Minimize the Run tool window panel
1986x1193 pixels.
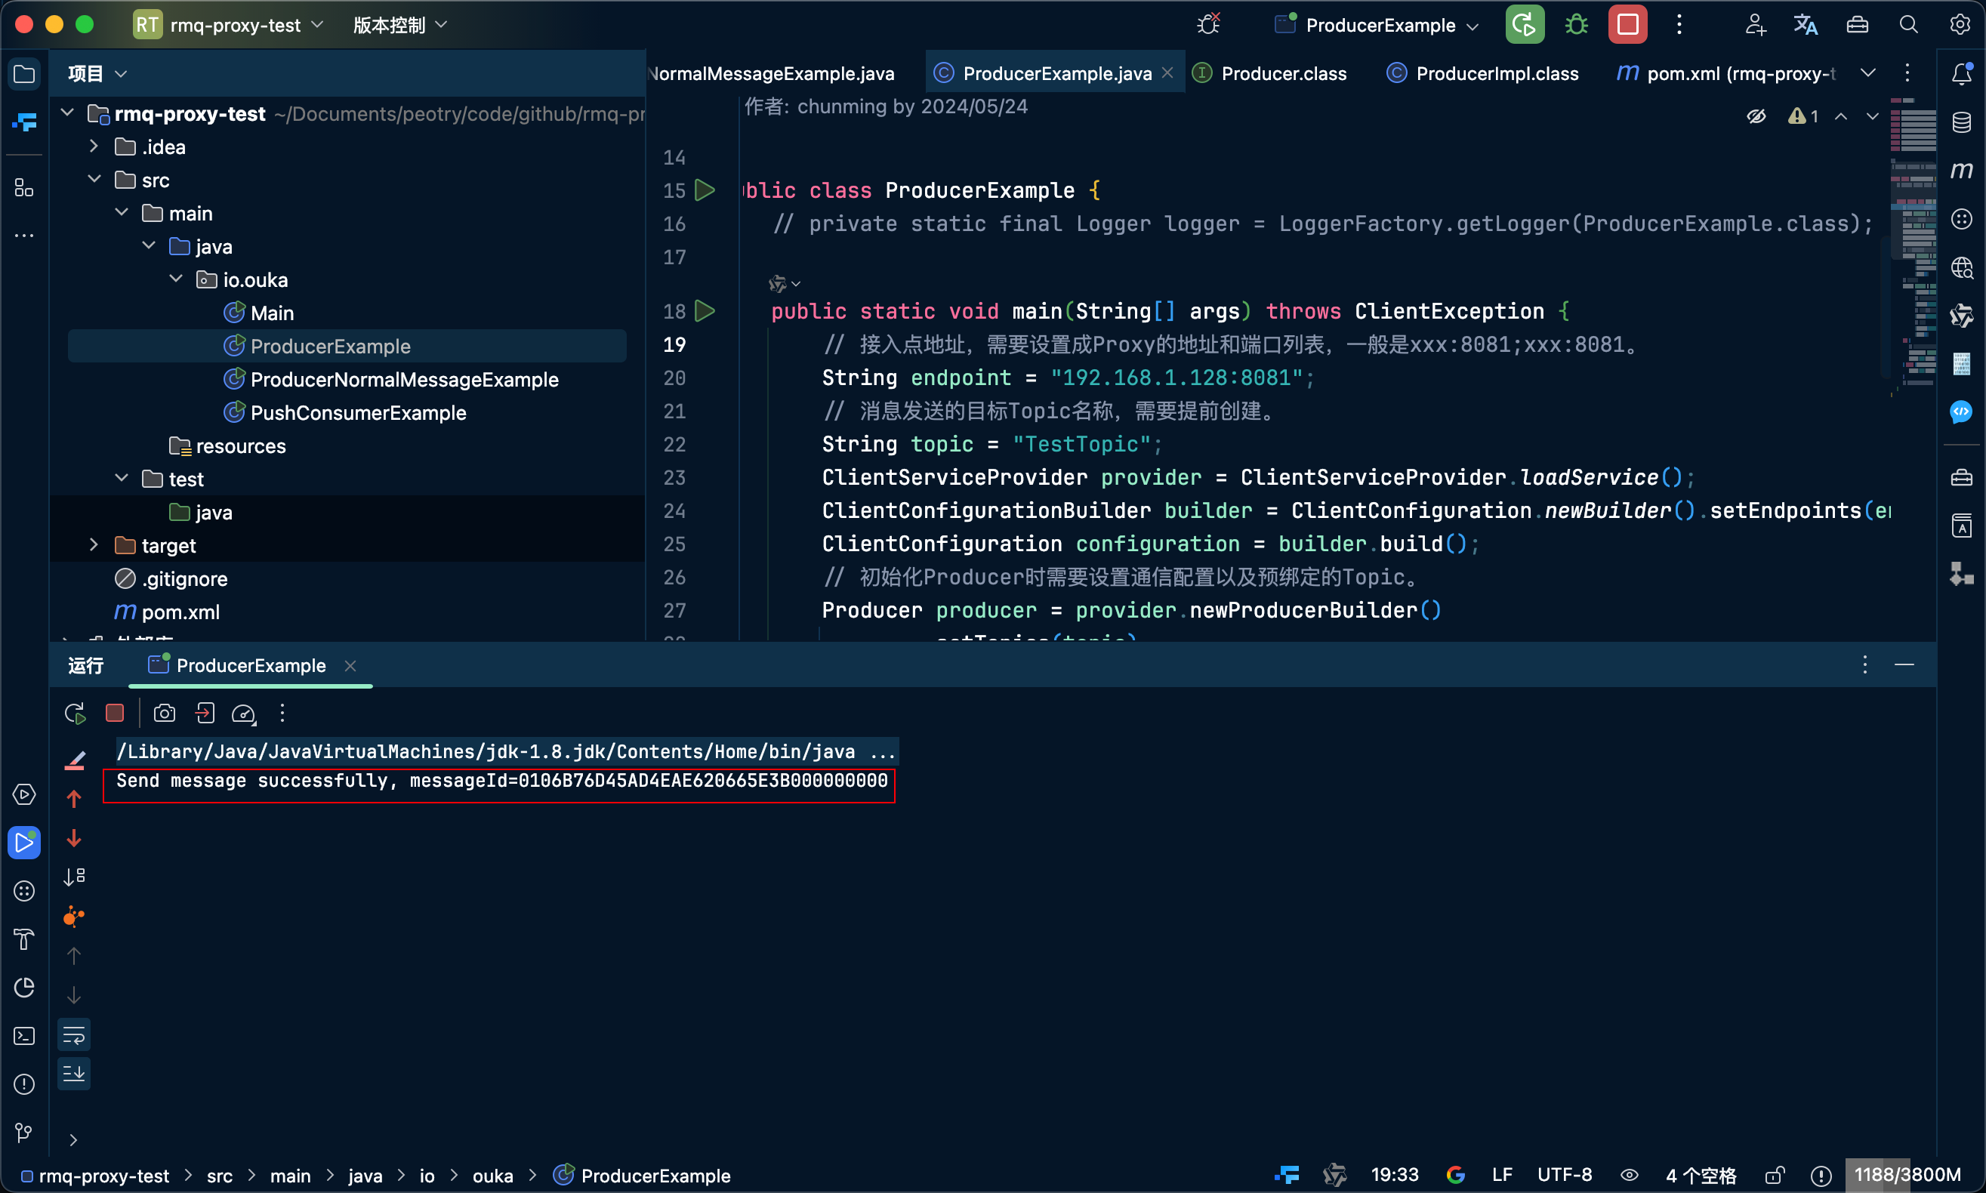[x=1904, y=664]
